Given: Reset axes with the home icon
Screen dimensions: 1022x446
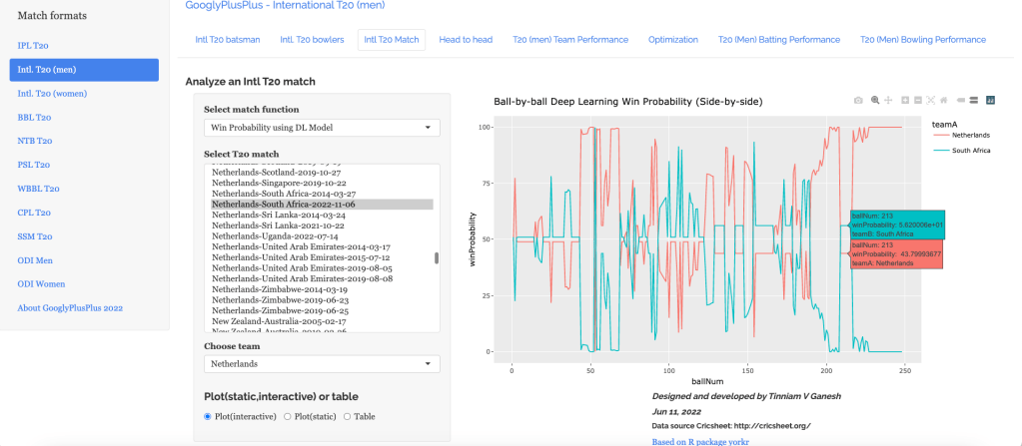Looking at the screenshot, I should [x=944, y=101].
